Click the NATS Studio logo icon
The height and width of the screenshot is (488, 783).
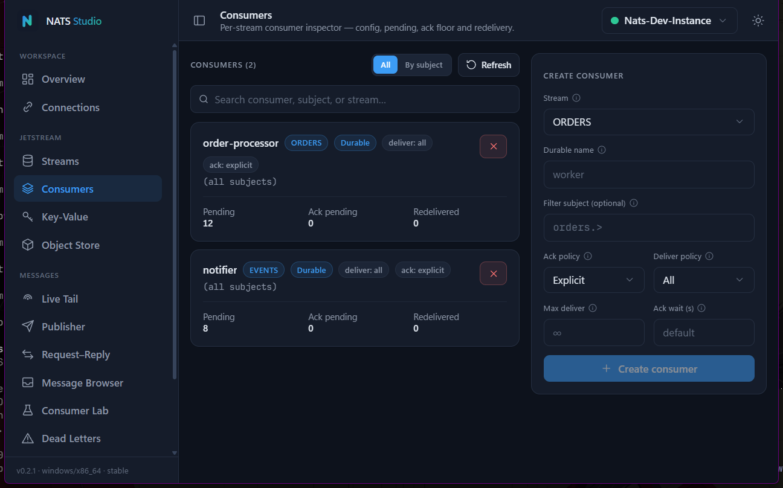click(x=27, y=21)
